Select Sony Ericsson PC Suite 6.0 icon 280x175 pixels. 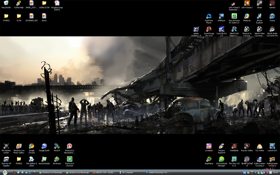point(234,18)
